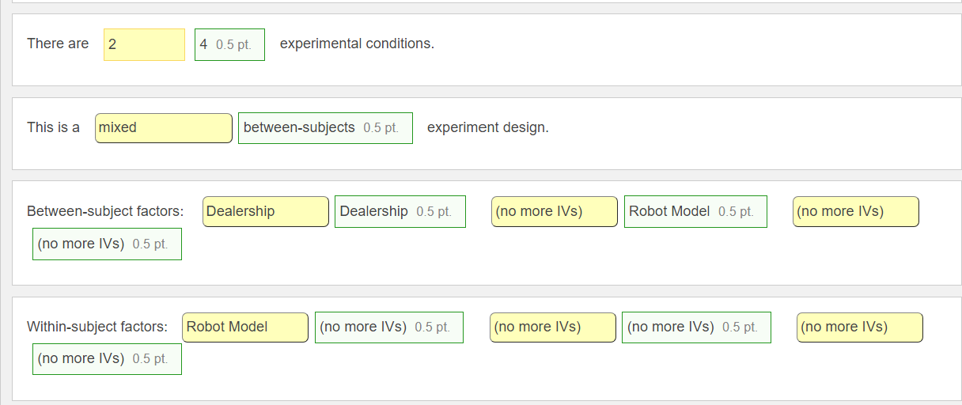Screen dimensions: 962x405
Task: Click the green correct answer box showing 4
Action: click(229, 44)
